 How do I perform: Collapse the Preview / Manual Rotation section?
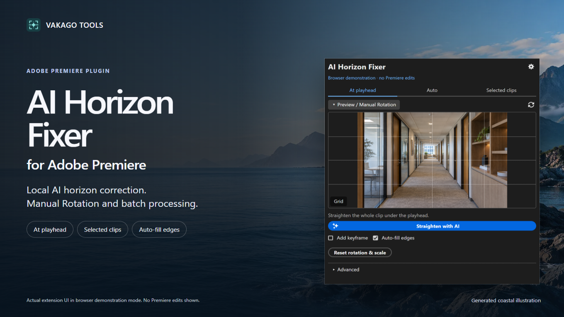pos(364,105)
